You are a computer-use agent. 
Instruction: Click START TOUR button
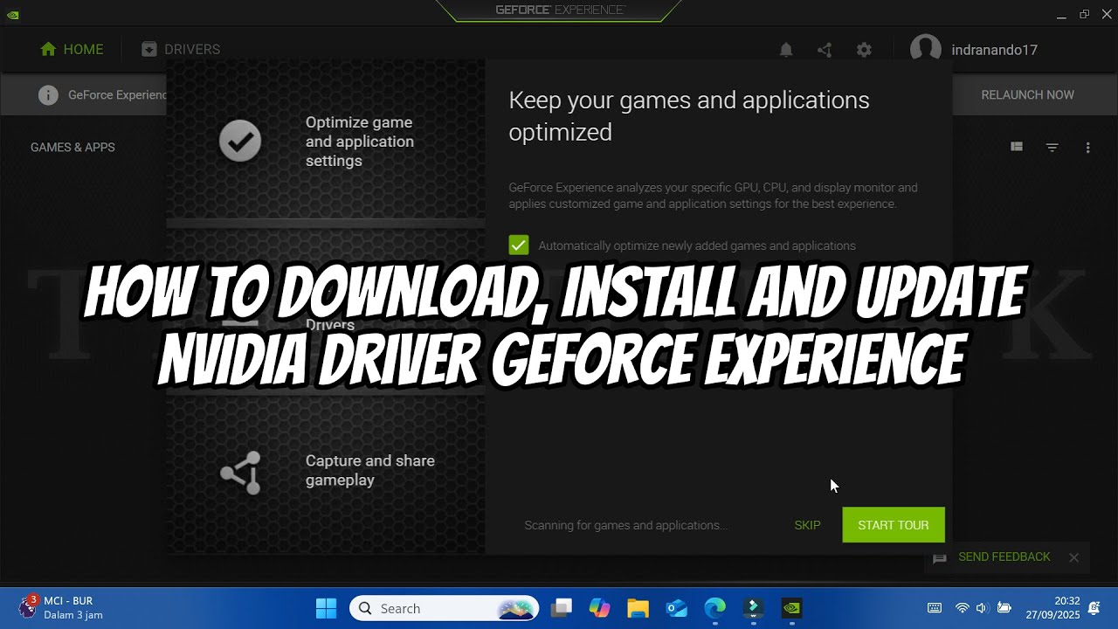coord(894,525)
